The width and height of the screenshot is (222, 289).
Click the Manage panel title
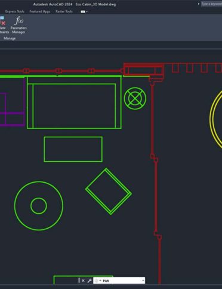pyautogui.click(x=10, y=38)
